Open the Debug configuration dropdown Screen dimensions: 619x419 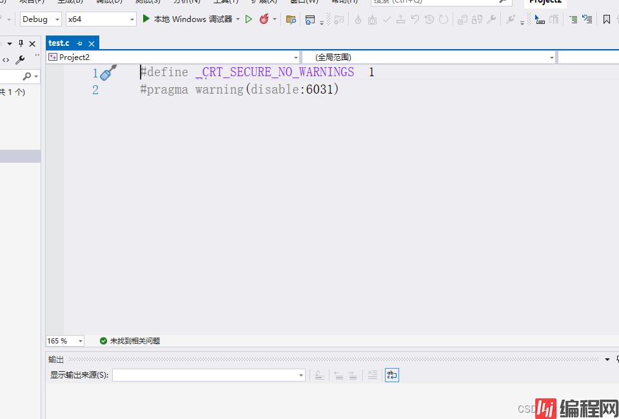click(41, 19)
